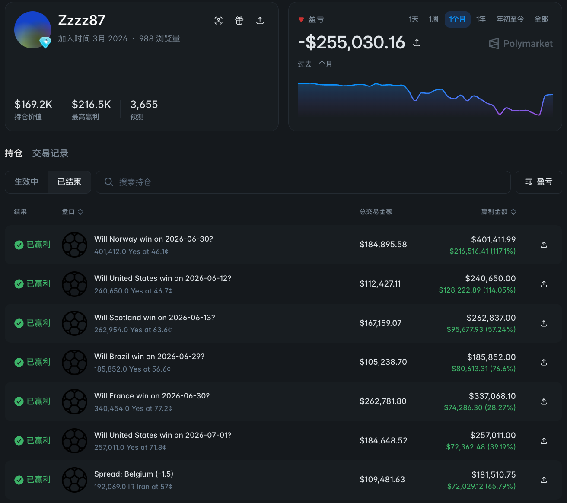
Task: Share the France win position row
Action: pyautogui.click(x=544, y=401)
